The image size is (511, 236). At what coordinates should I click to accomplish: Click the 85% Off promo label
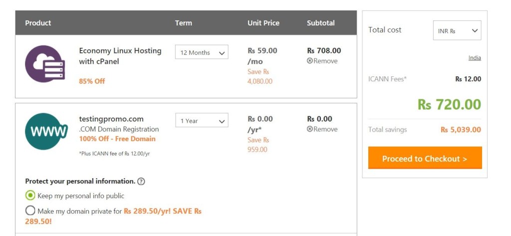92,81
